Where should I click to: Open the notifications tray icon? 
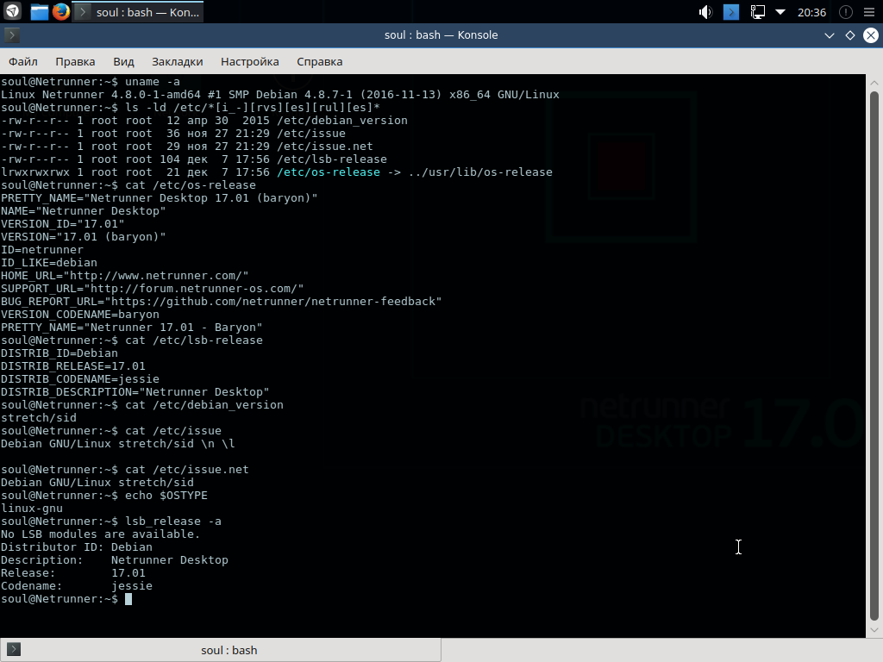click(x=845, y=12)
